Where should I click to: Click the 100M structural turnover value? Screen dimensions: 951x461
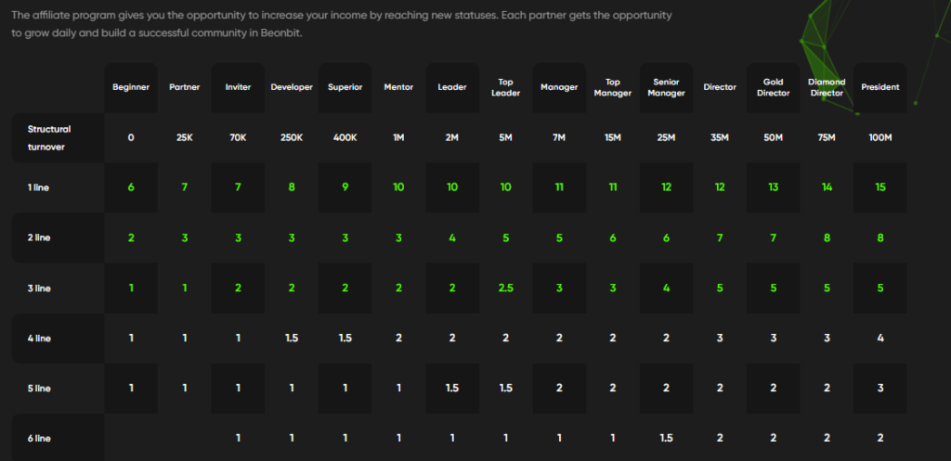(x=879, y=137)
